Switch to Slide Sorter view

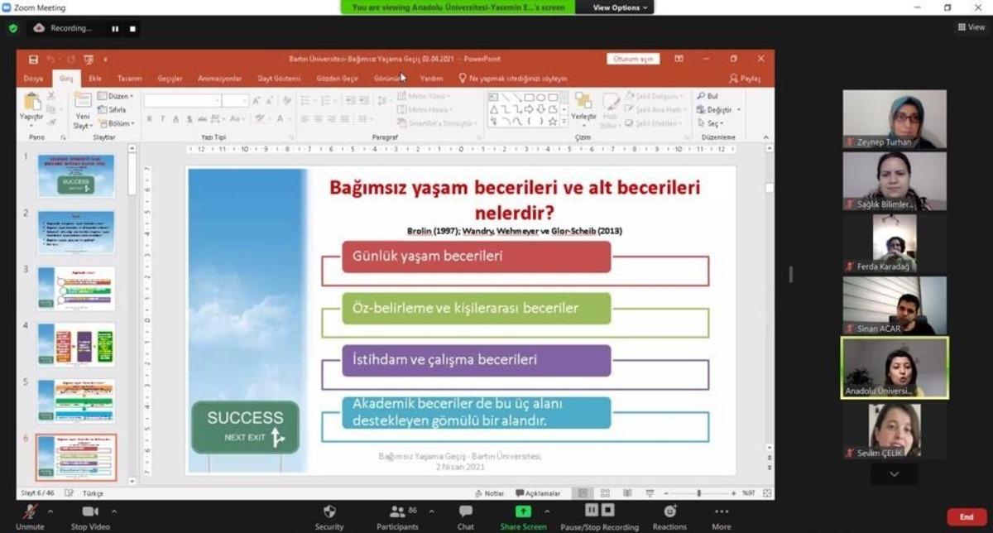pyautogui.click(x=607, y=492)
